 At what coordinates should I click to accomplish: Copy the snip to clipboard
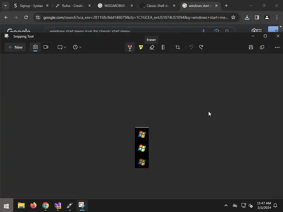(x=262, y=47)
